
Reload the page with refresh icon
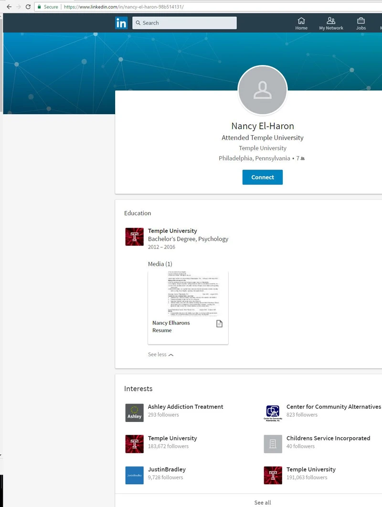coord(28,7)
